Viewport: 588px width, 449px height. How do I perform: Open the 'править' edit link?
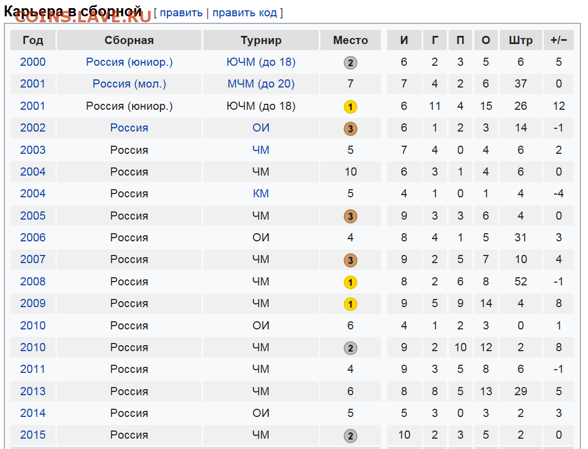tap(181, 13)
